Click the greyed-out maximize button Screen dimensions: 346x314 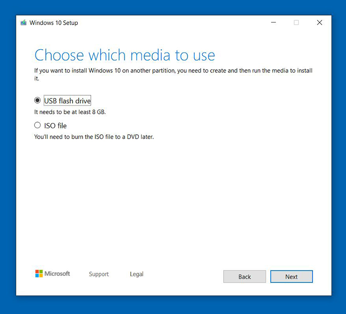coord(296,23)
